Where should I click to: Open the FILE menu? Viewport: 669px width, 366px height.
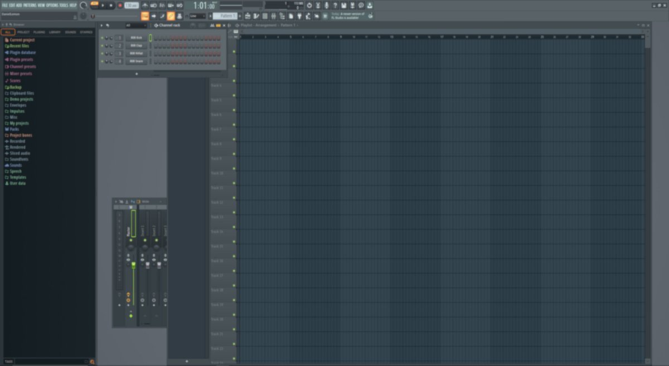(4, 5)
